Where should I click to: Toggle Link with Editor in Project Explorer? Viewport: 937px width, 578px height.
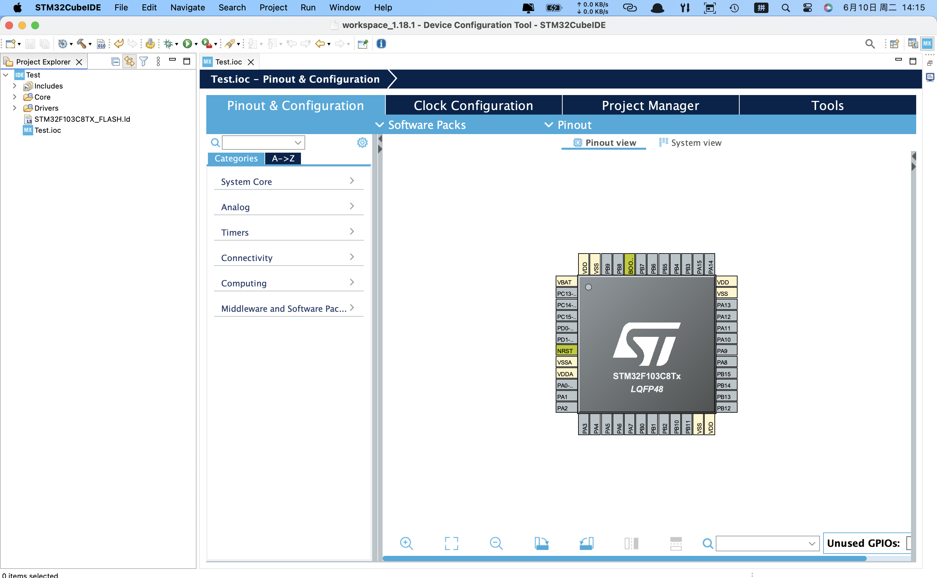(129, 61)
